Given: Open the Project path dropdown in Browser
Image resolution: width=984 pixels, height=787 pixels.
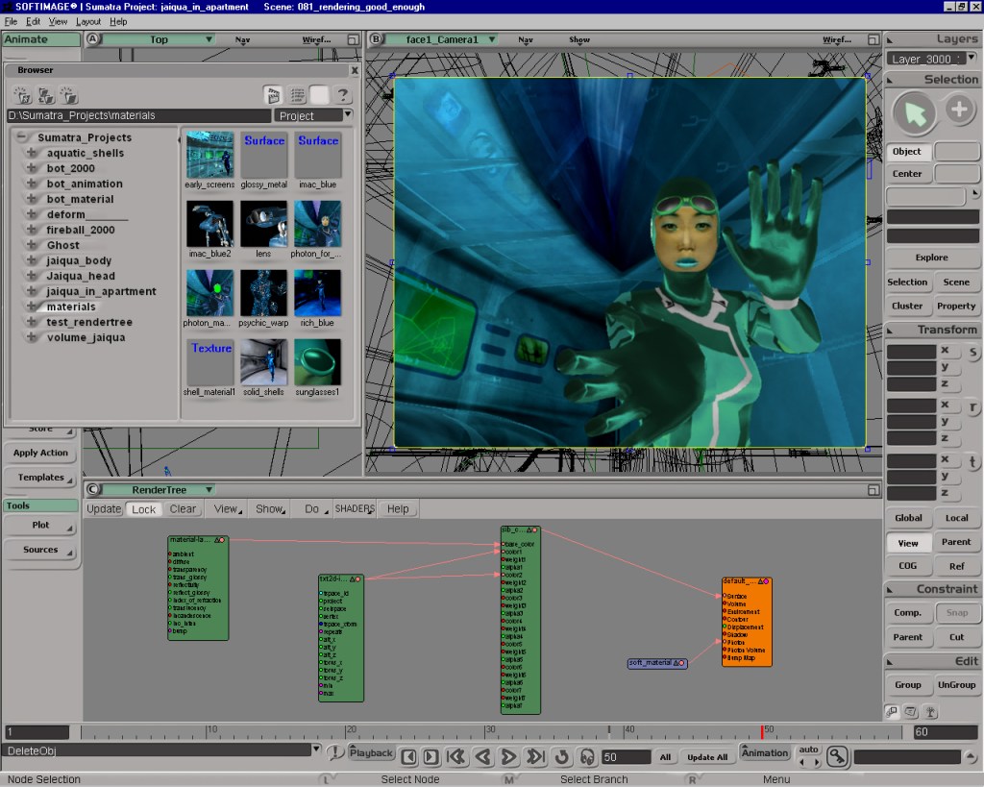Looking at the screenshot, I should tap(313, 115).
